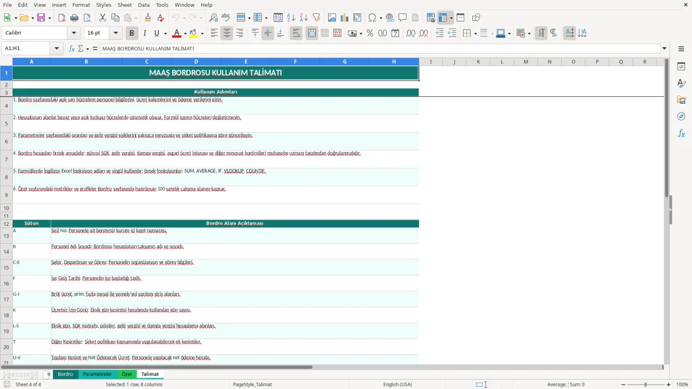The width and height of the screenshot is (692, 389).
Task: Open the Font Size dropdown
Action: (x=116, y=33)
